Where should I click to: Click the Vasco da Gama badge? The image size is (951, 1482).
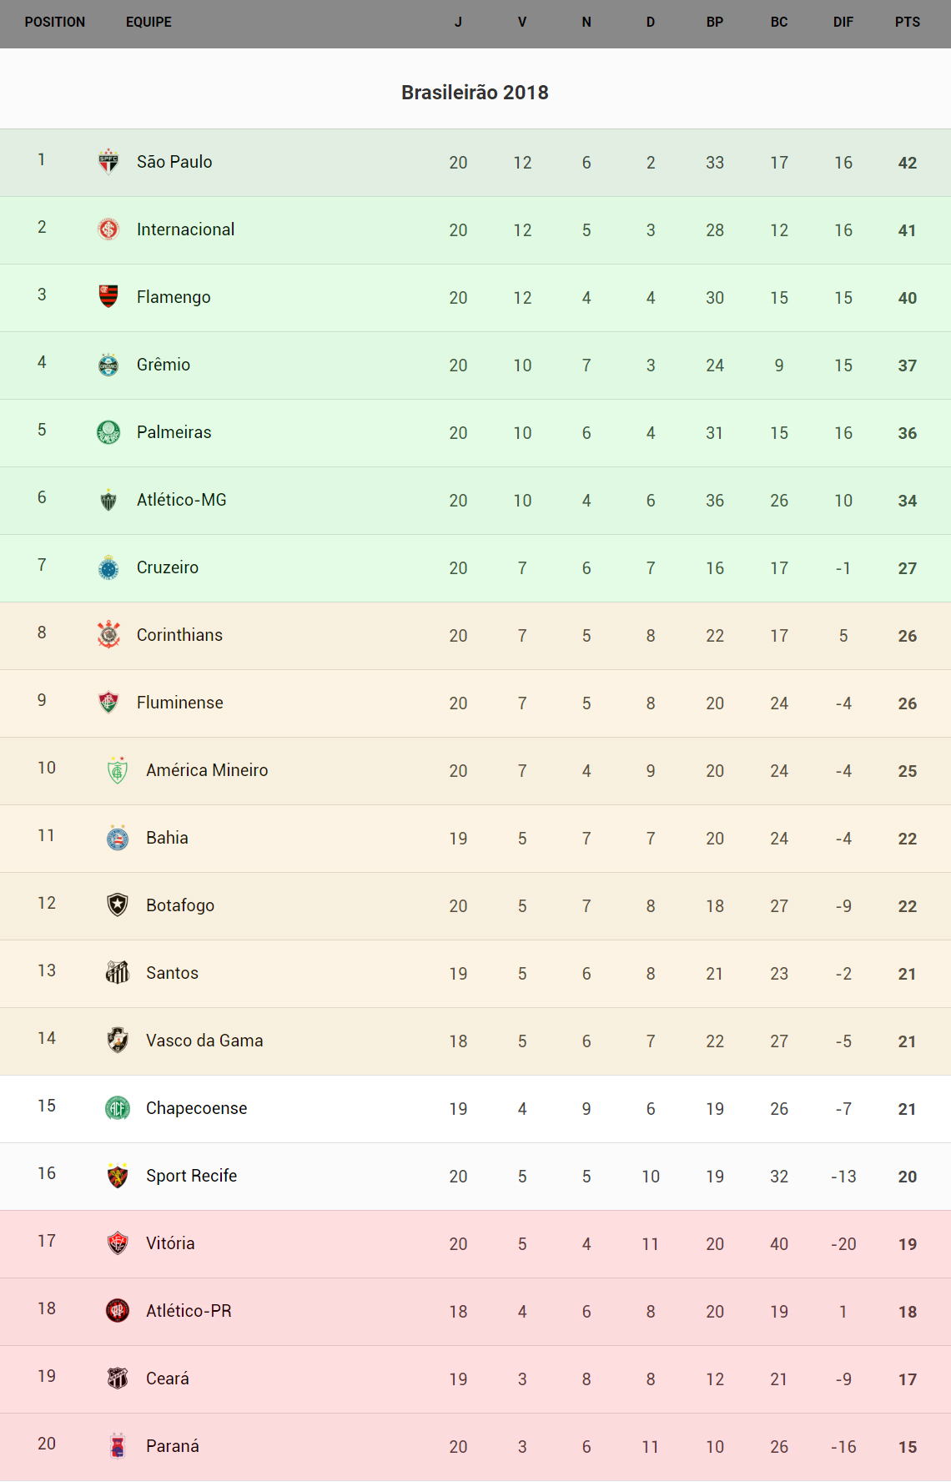[118, 1041]
